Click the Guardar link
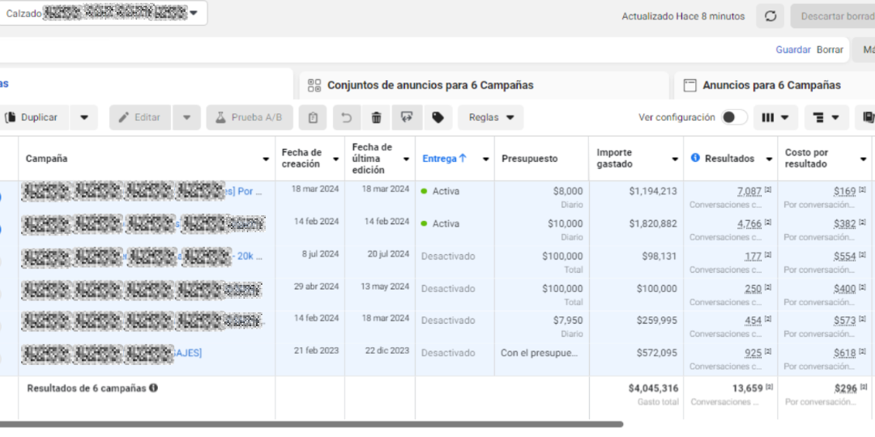875x437 pixels. click(793, 49)
